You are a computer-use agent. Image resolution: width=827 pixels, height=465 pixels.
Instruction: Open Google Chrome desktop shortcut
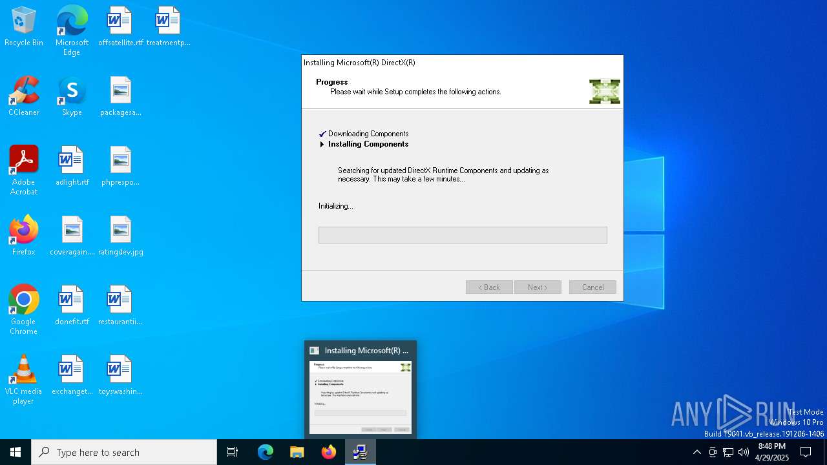pyautogui.click(x=24, y=310)
